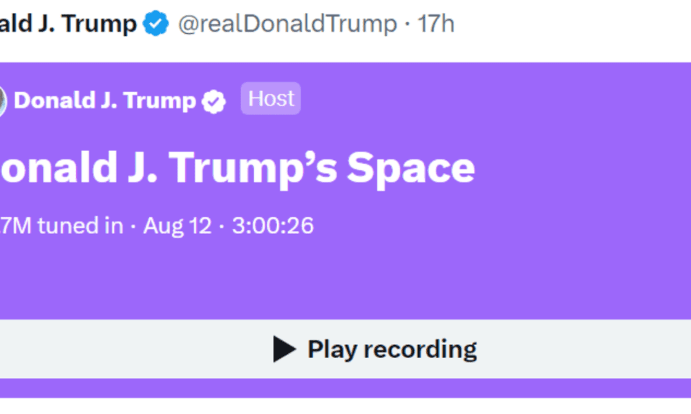Click the "7M tuned in" listener count
The height and width of the screenshot is (414, 691).
click(x=61, y=226)
